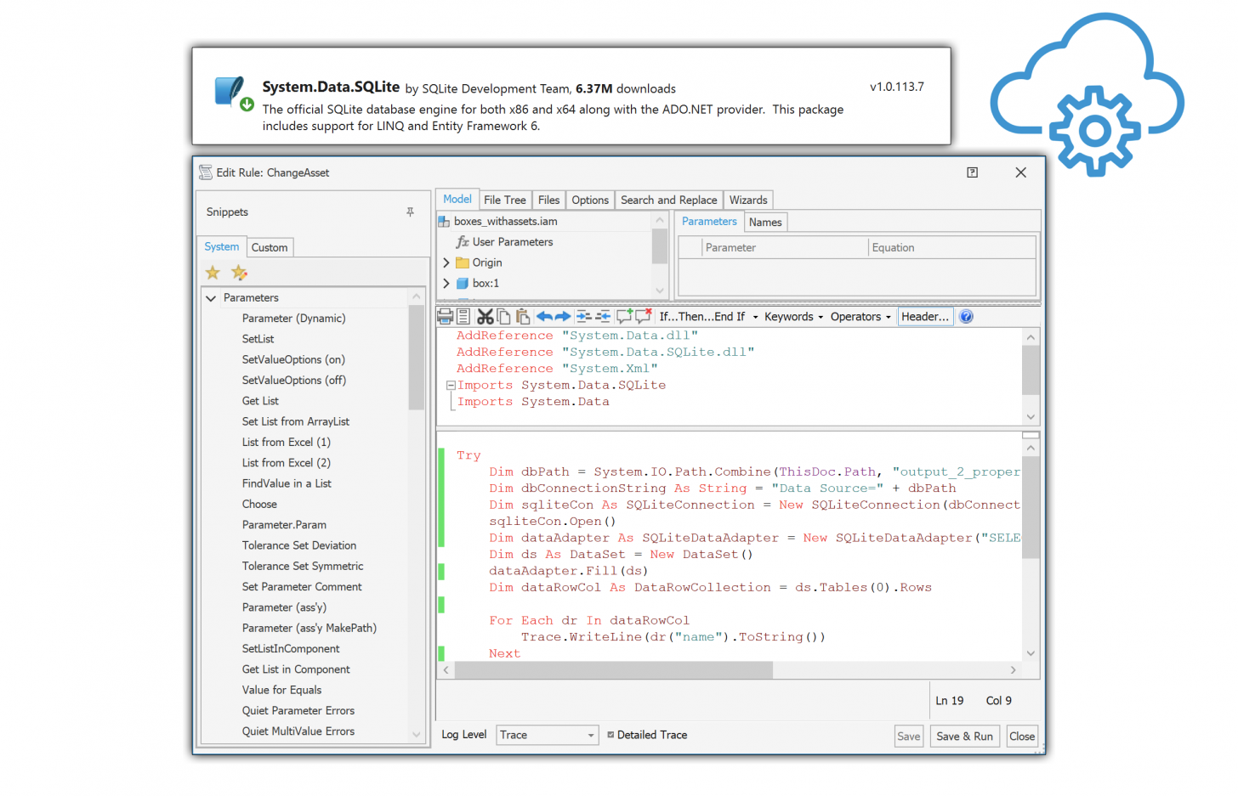Click the Save & Run button
The image size is (1238, 796).
pyautogui.click(x=964, y=737)
